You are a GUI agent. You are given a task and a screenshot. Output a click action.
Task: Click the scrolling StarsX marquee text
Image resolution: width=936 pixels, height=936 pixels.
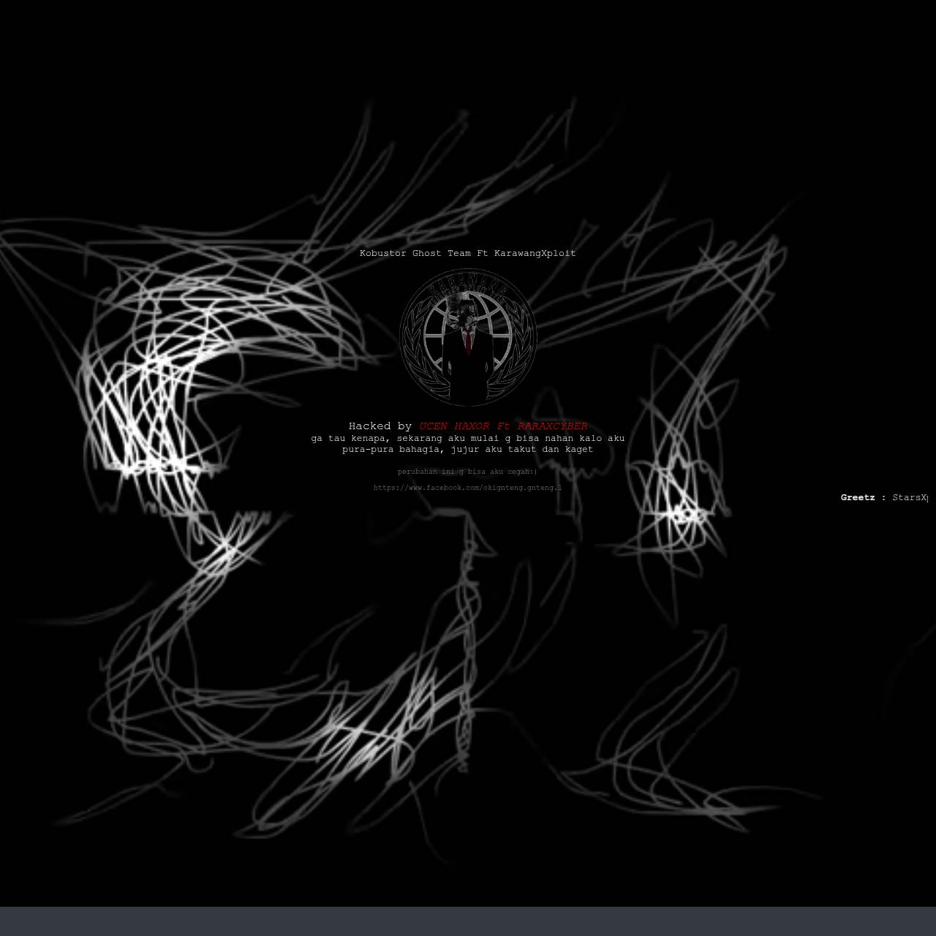(910, 497)
